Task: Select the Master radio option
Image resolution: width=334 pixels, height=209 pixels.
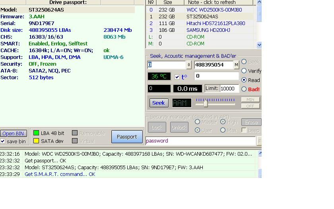Action: (x=198, y=122)
